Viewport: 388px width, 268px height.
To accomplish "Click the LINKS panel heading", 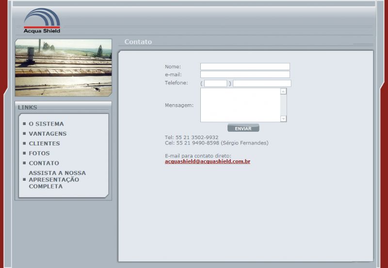I will coord(28,107).
